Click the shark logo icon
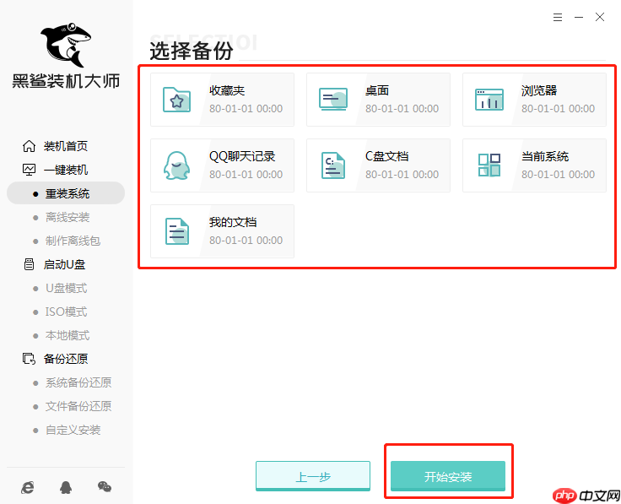621x504 pixels. point(66,45)
